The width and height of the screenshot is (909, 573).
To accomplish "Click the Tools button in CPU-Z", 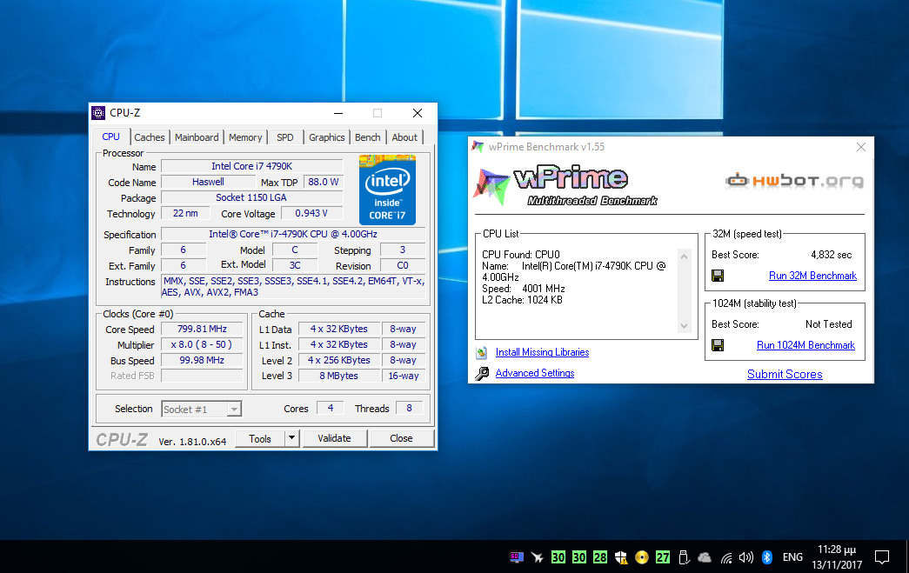I will pyautogui.click(x=260, y=438).
